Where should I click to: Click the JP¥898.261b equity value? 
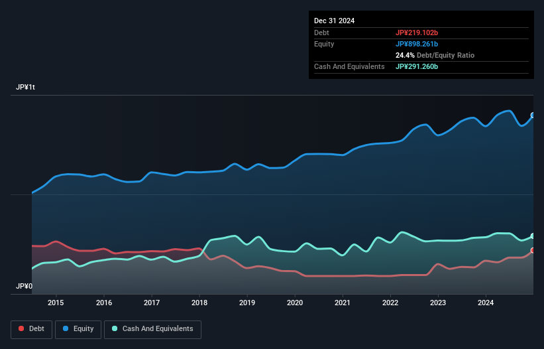click(x=417, y=44)
